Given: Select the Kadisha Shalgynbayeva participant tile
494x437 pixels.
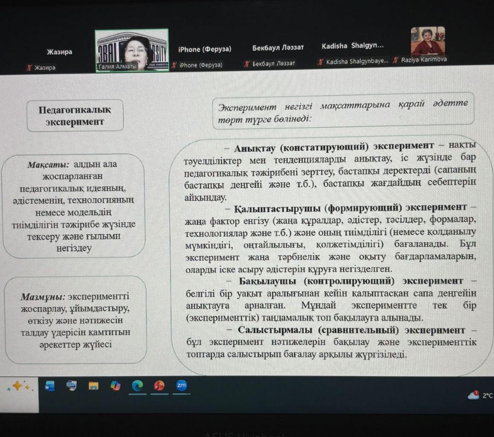Looking at the screenshot, I should [x=352, y=53].
